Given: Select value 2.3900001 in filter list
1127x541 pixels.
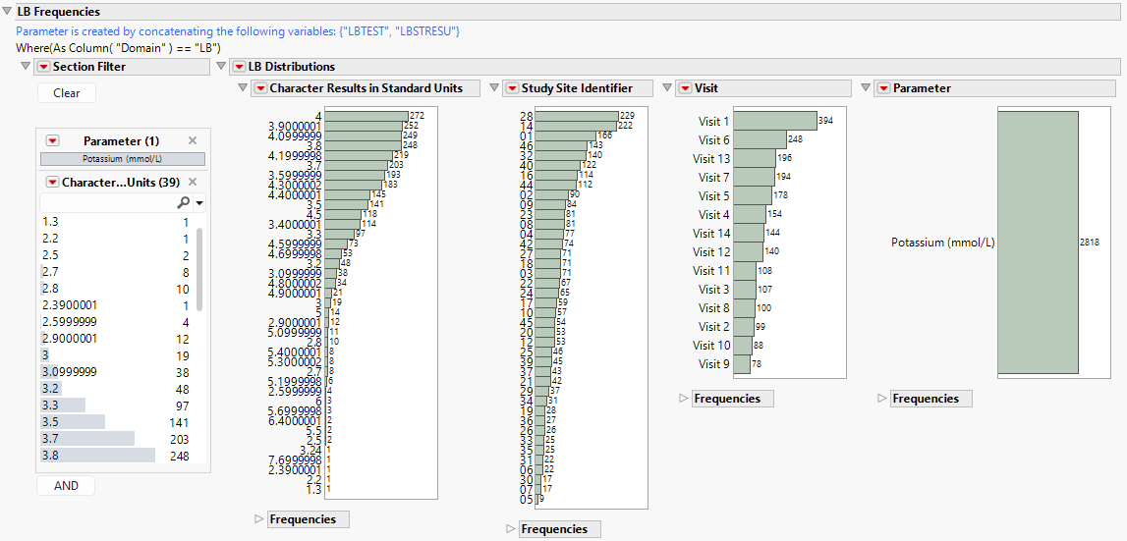Looking at the screenshot, I should click(x=117, y=305).
